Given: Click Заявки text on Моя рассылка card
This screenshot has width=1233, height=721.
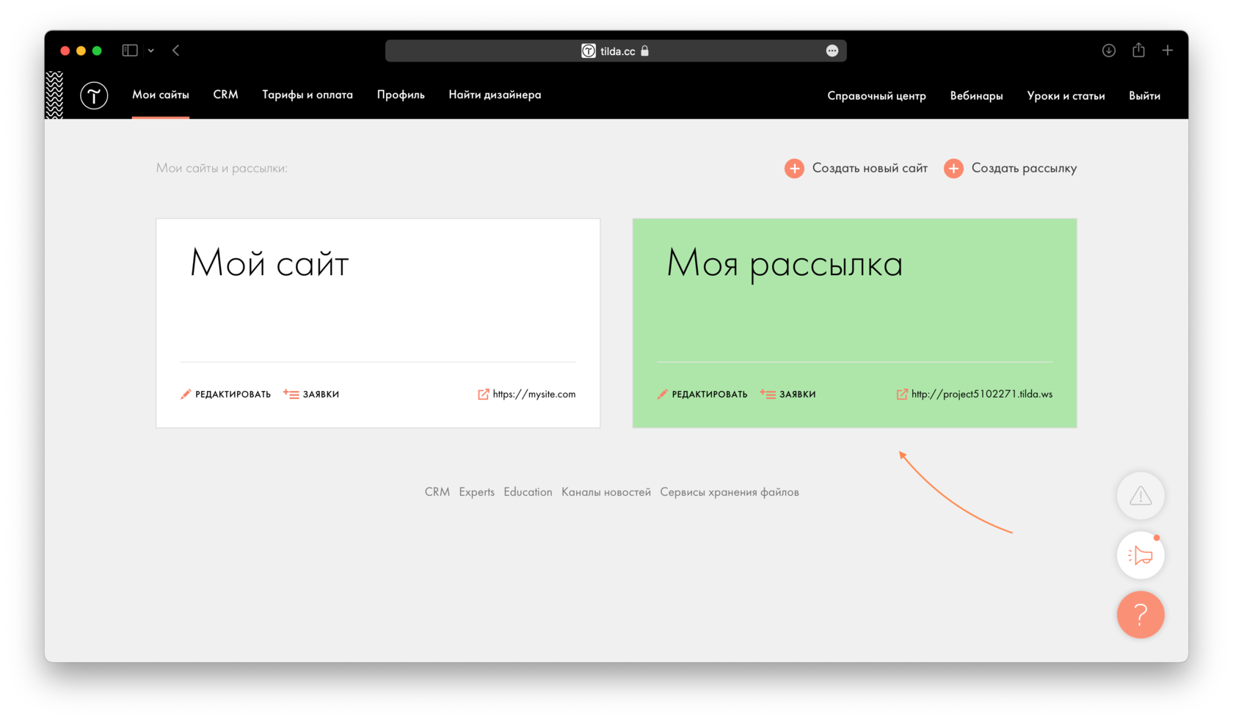Looking at the screenshot, I should pos(797,395).
